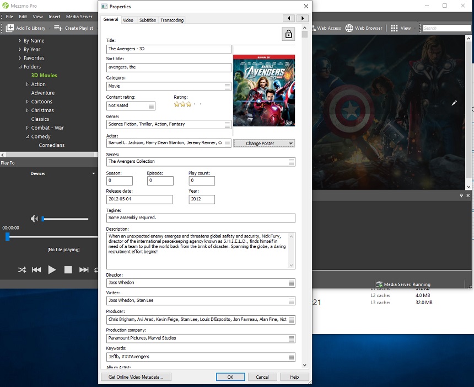Image resolution: width=474 pixels, height=387 pixels.
Task: Click the Release date field
Action: [139, 199]
